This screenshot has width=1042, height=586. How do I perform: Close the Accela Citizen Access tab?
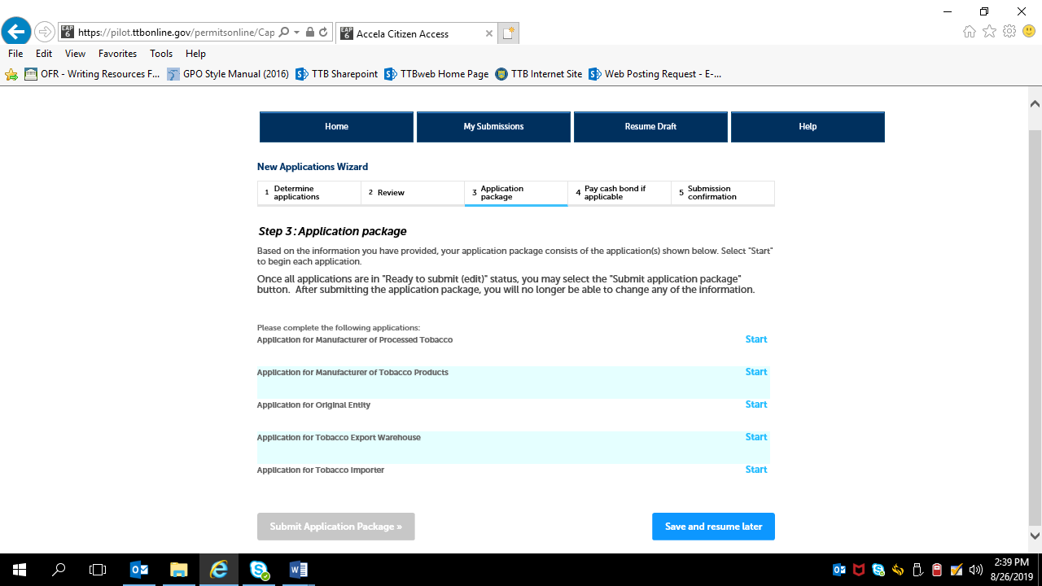[x=488, y=34]
